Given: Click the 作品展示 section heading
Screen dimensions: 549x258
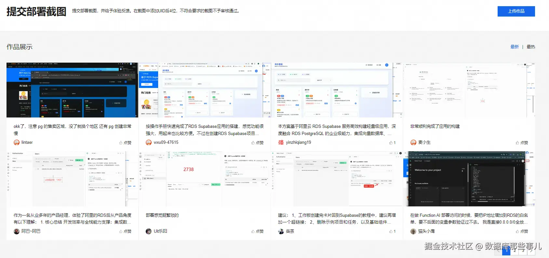Looking at the screenshot, I should coord(20,47).
